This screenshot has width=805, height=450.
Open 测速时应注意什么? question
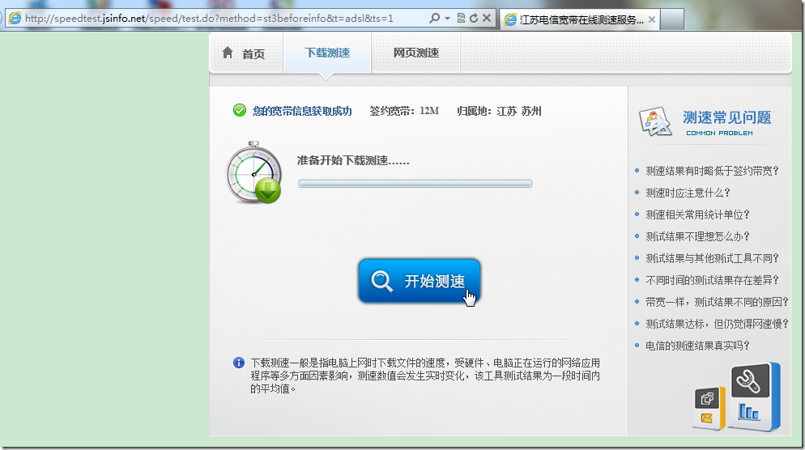click(688, 193)
